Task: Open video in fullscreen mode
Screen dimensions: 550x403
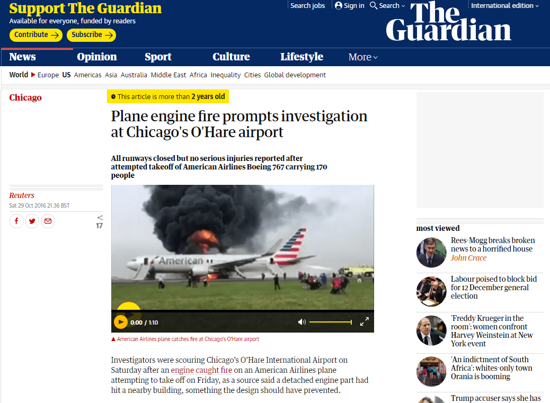Action: 365,321
